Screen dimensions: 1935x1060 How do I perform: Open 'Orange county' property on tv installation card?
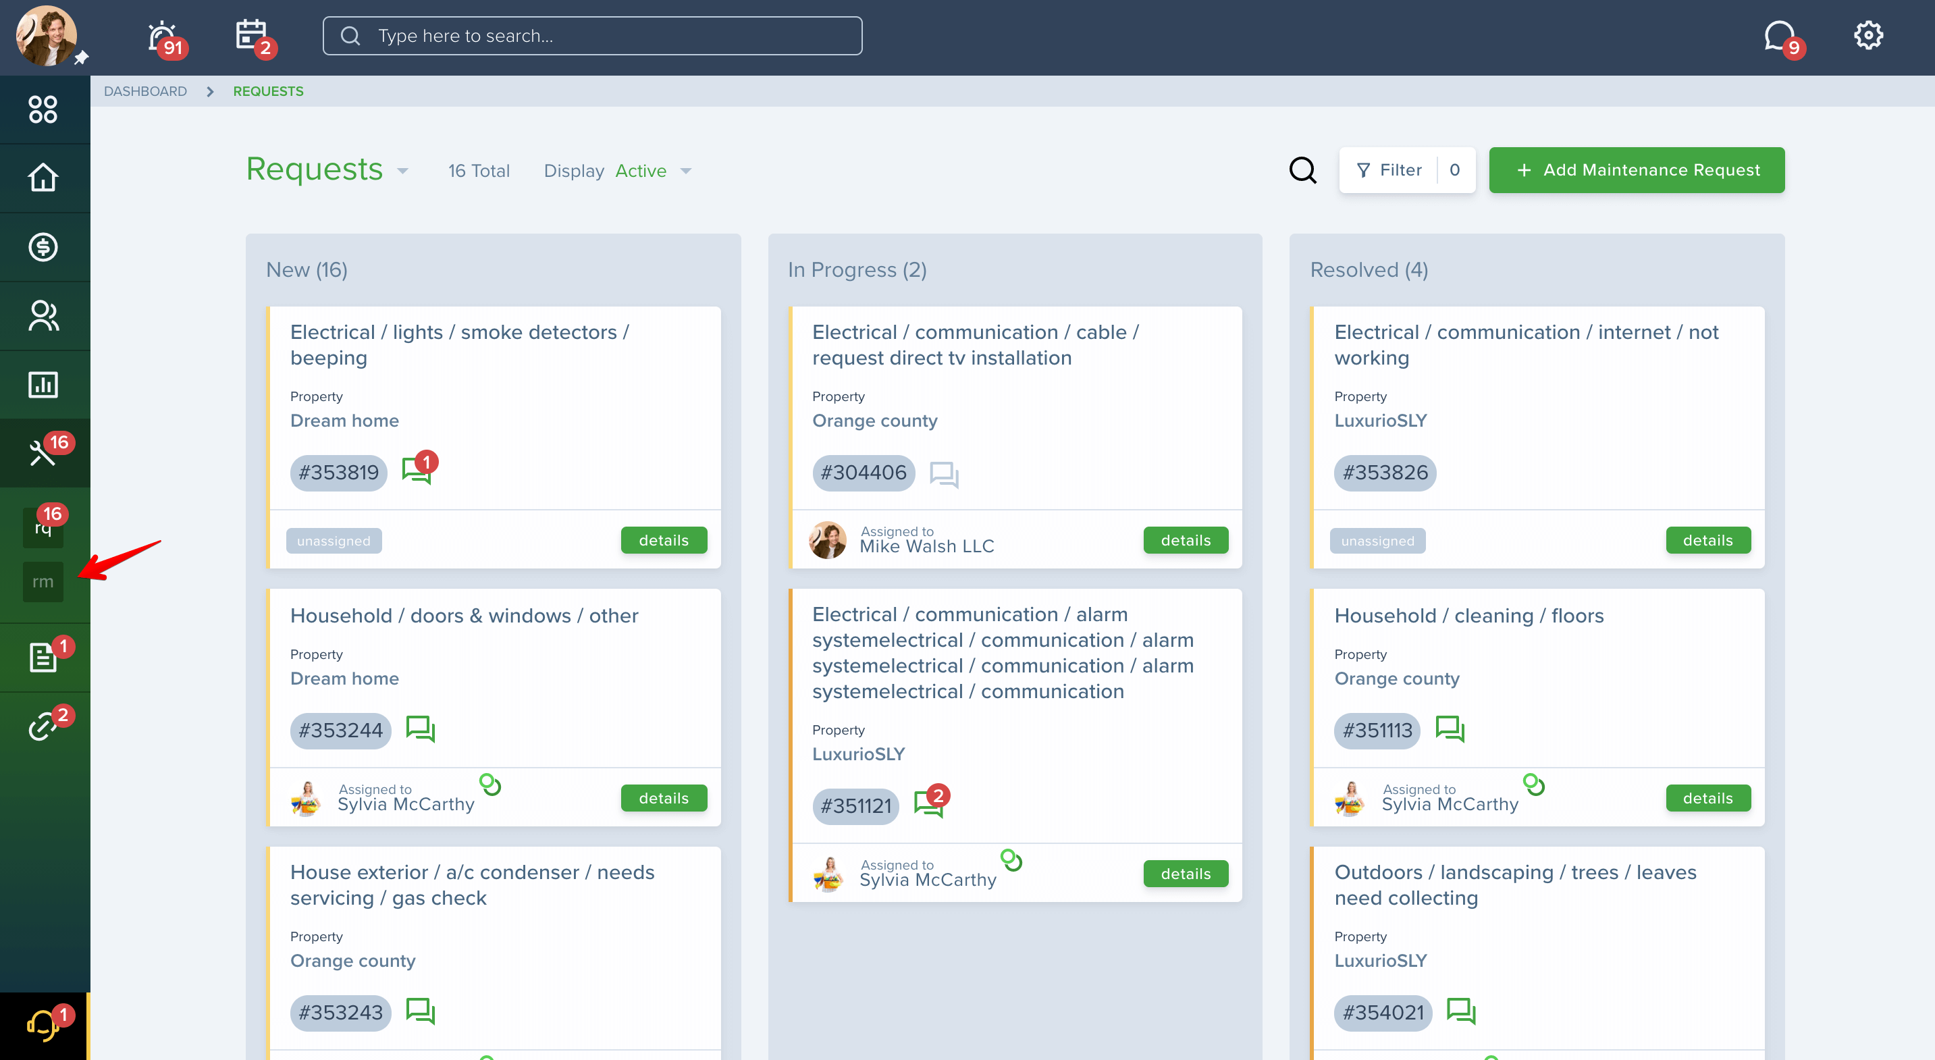point(874,421)
